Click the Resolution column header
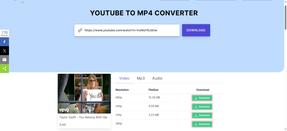The height and width of the screenshot is (131, 287). tap(122, 90)
